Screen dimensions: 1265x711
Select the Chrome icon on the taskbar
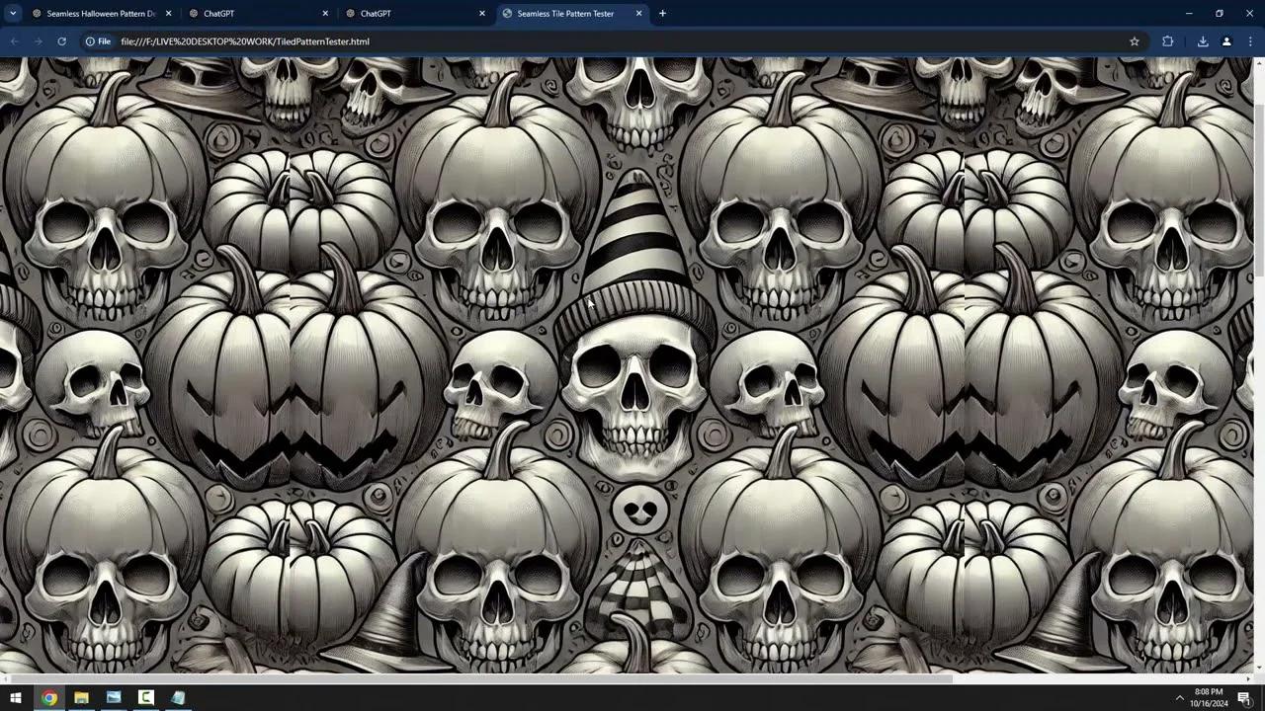click(x=47, y=698)
